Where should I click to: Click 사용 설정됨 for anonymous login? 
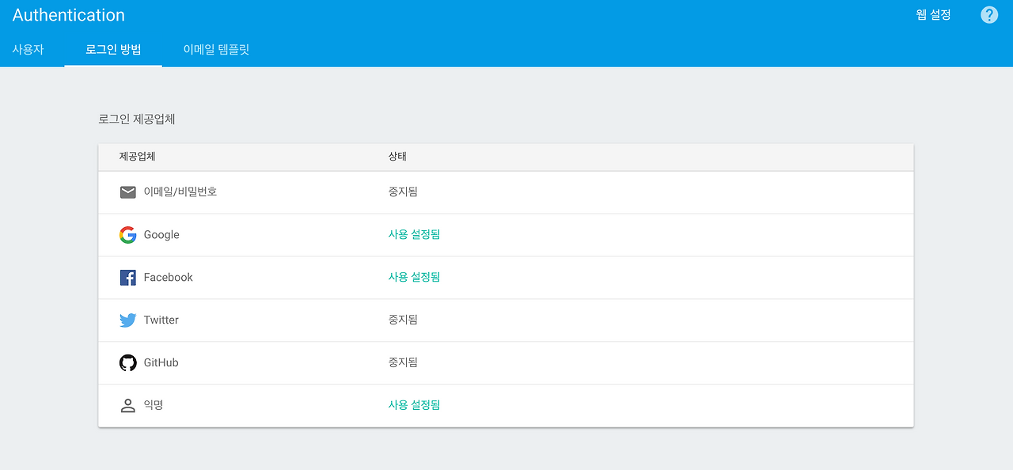(x=414, y=404)
